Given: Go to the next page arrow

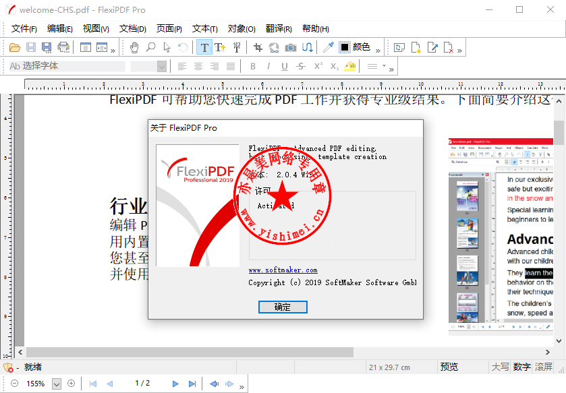Looking at the screenshot, I should point(175,384).
